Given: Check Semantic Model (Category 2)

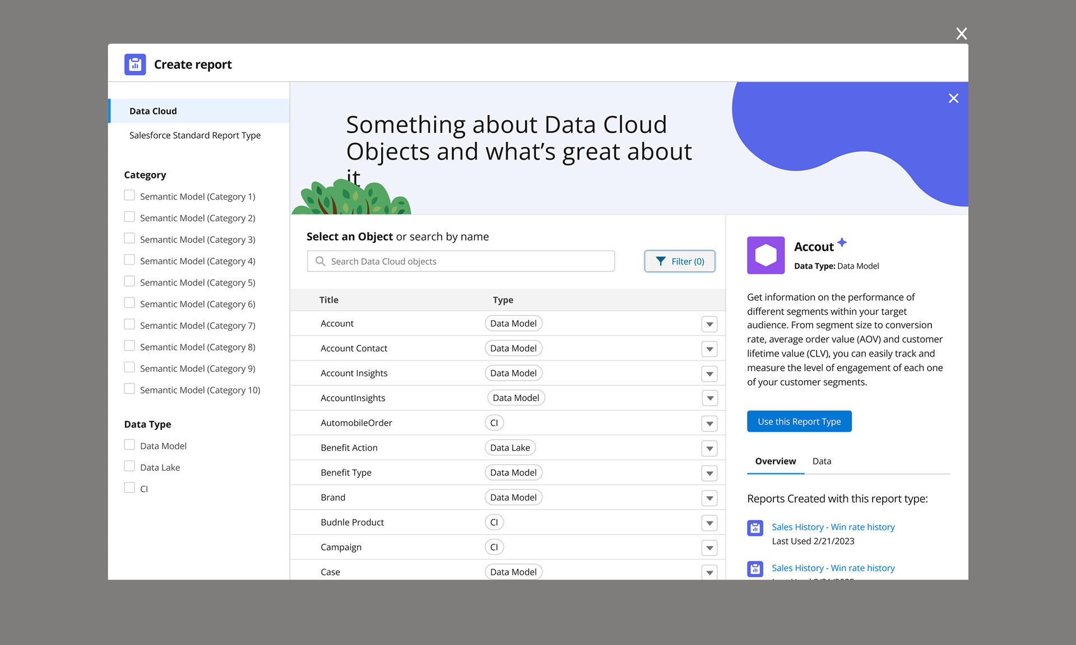Looking at the screenshot, I should 129,217.
